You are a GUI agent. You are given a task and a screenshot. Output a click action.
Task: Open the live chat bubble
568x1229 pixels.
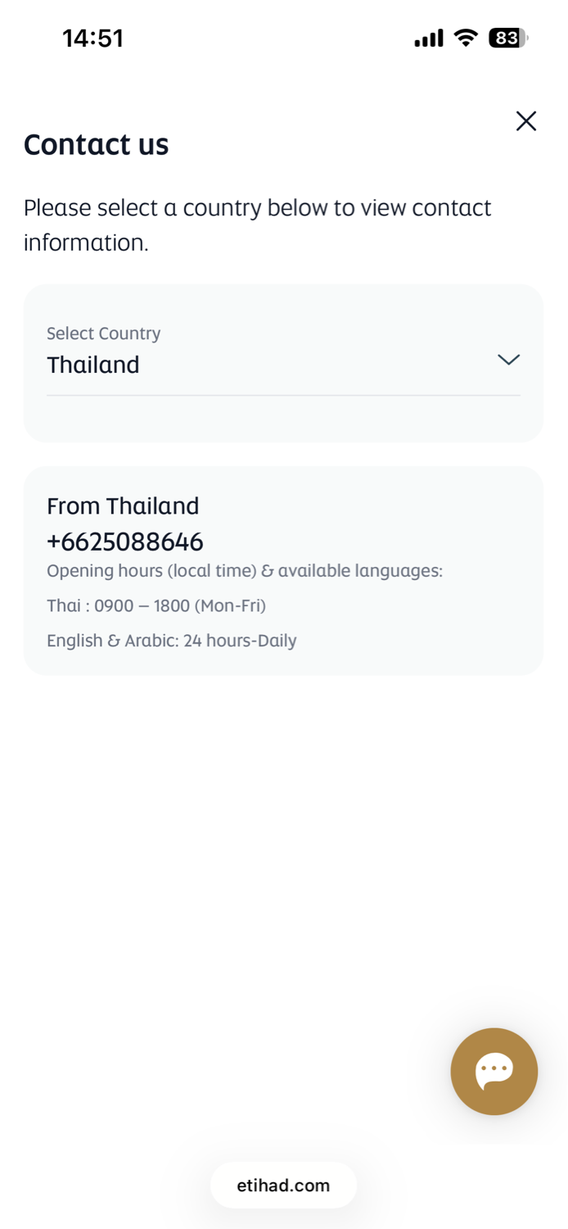(494, 1071)
